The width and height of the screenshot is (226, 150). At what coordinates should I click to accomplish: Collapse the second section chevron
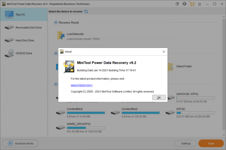tap(56, 54)
